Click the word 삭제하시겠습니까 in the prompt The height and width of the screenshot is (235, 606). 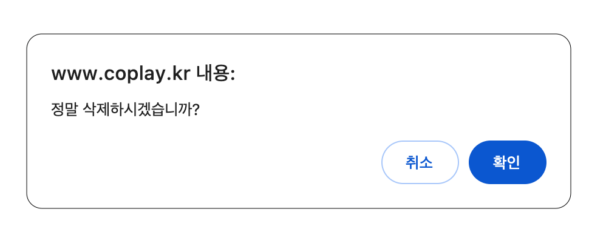[138, 111]
